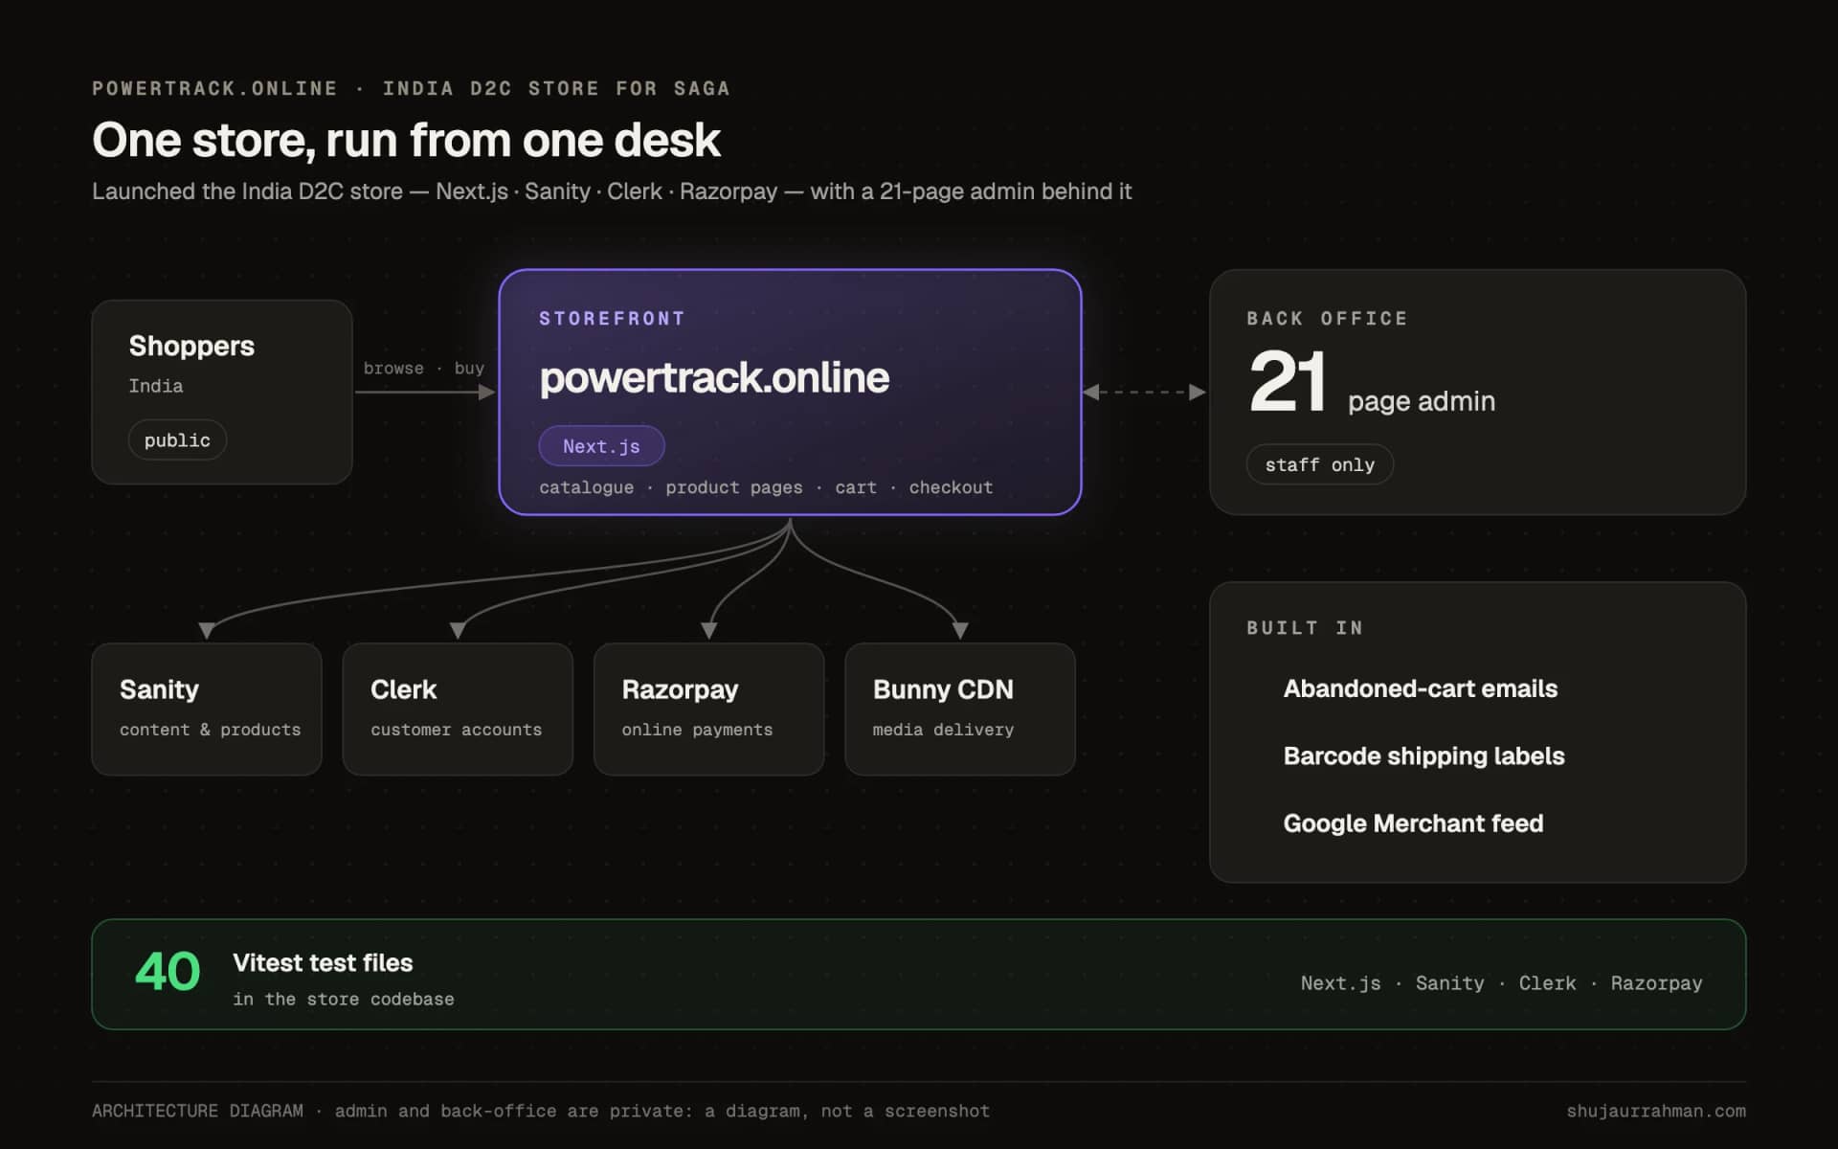1838x1149 pixels.
Task: Click 'catalogue' under the Next.js pill
Action: (586, 487)
